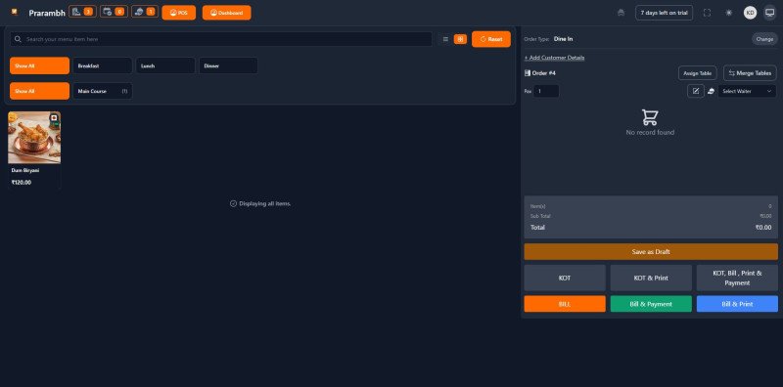Toggle fullscreen mode
783x387 pixels.
pyautogui.click(x=707, y=13)
